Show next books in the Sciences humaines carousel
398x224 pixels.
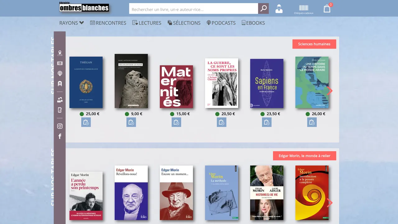point(330,91)
